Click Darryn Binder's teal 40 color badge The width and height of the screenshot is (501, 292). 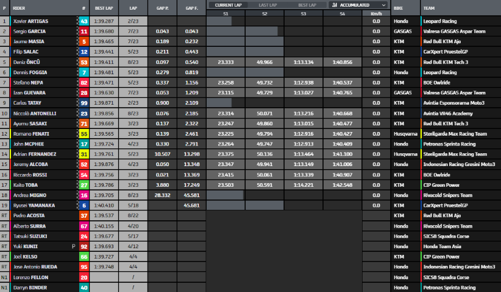coord(83,287)
